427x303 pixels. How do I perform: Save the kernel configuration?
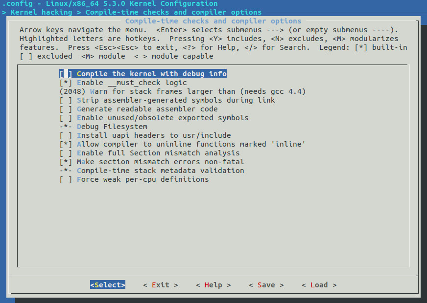pyautogui.click(x=266, y=284)
